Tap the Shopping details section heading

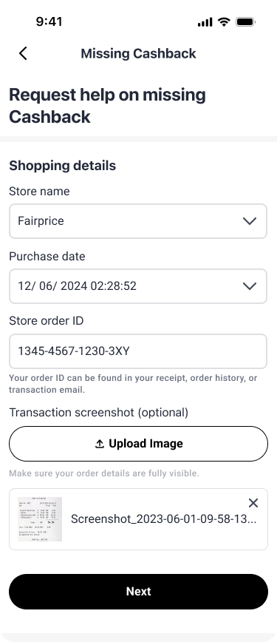click(63, 166)
